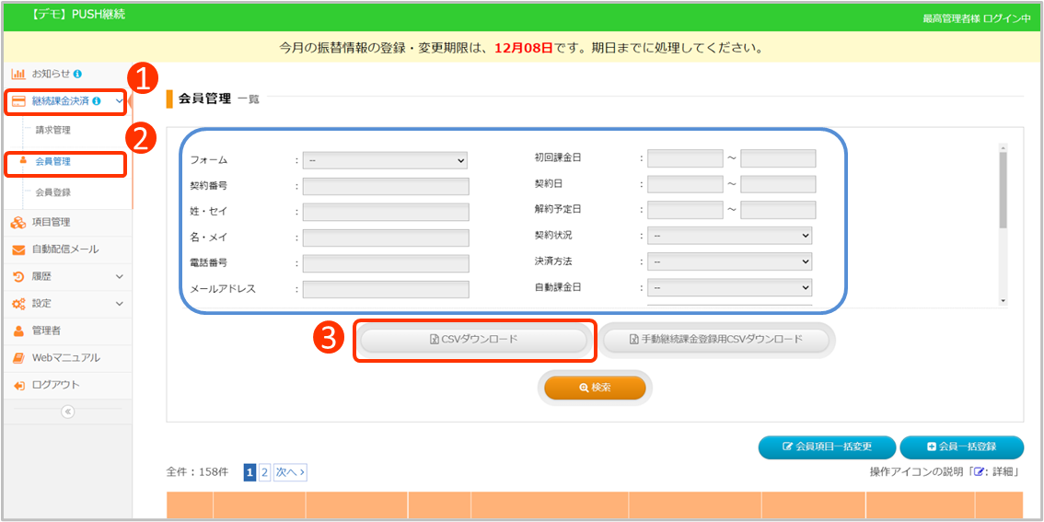The image size is (1044, 522).
Task: Open the 契約状況 dropdown
Action: (x=729, y=236)
